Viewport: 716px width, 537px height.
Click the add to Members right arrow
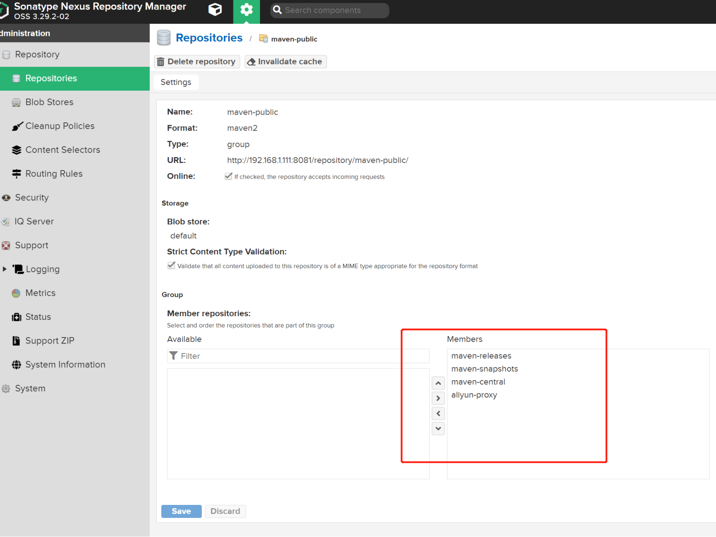(438, 398)
